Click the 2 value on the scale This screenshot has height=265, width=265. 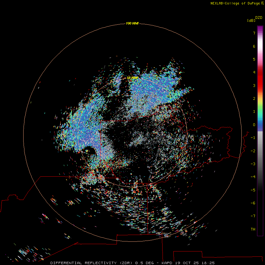[x=254, y=99]
